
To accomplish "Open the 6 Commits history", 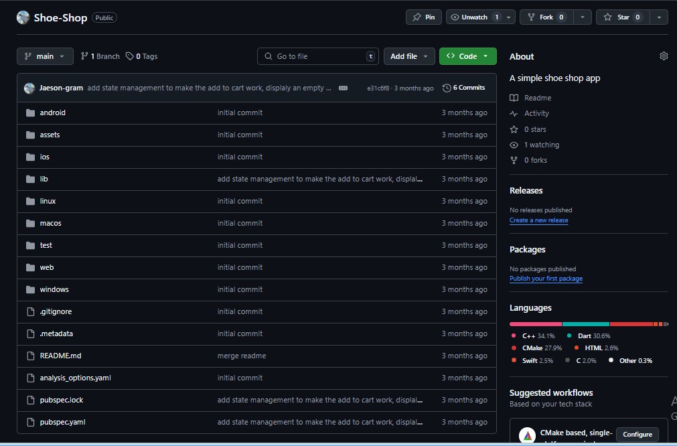I will (x=463, y=88).
